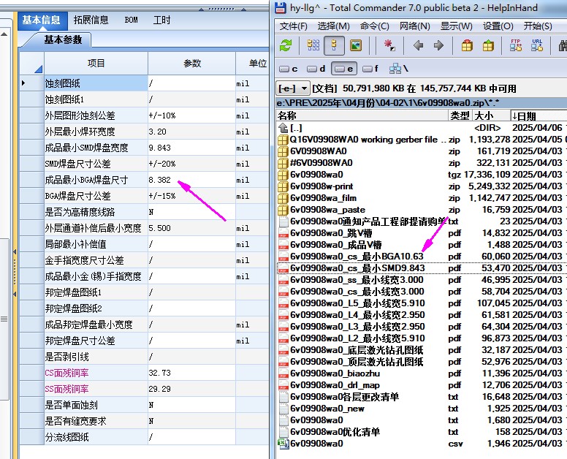Open the 命令(C) menu
567x459 pixels.
[x=375, y=26]
